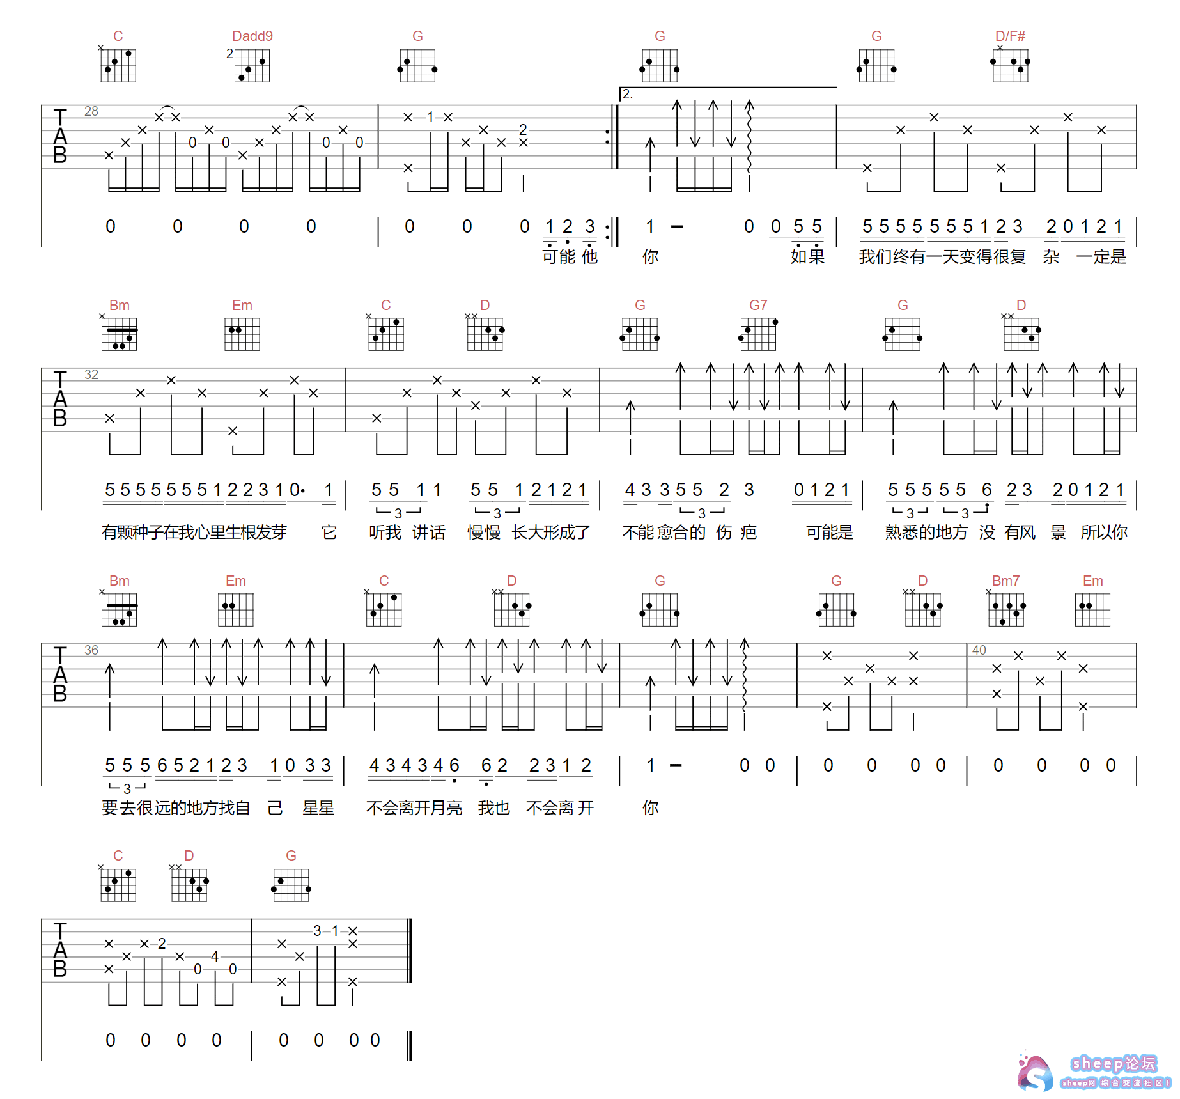Image resolution: width=1180 pixels, height=1099 pixels.
Task: Click the lyric 所以你
Action: click(1104, 533)
